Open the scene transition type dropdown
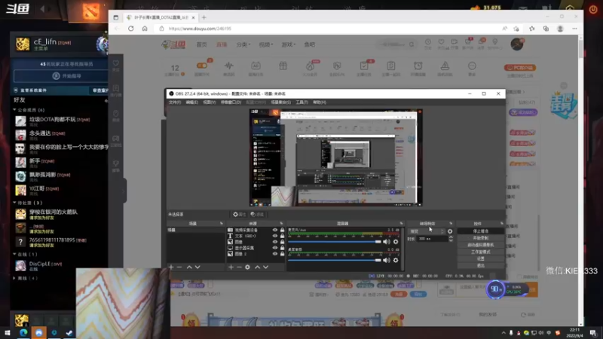The width and height of the screenshot is (603, 339). tap(427, 231)
